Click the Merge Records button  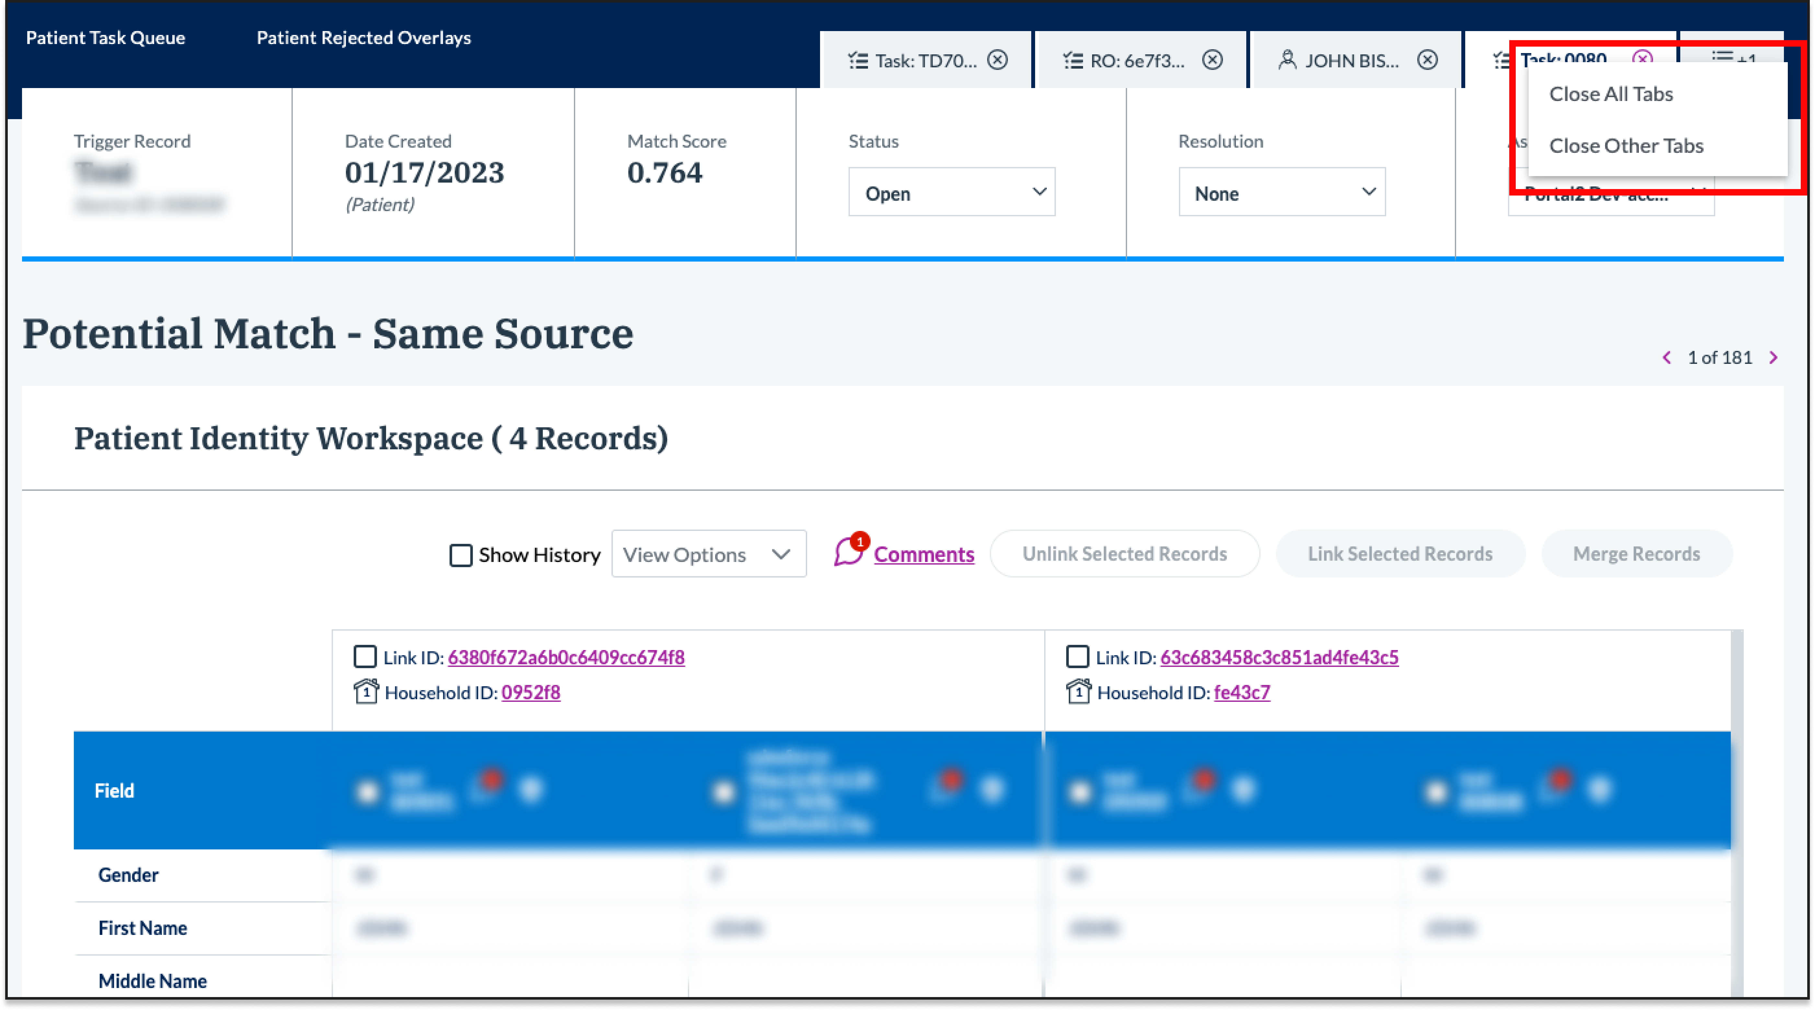tap(1636, 554)
